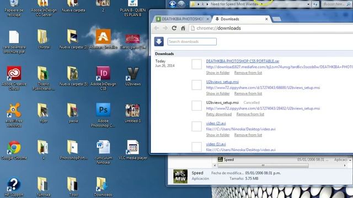Click the mediafire download URL link
The width and height of the screenshot is (353, 198).
280,67
